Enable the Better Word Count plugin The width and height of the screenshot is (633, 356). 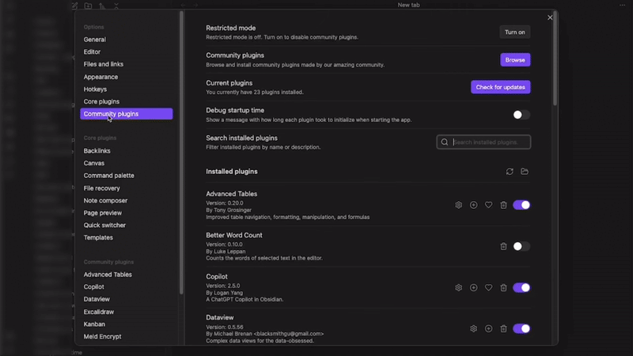tap(521, 246)
